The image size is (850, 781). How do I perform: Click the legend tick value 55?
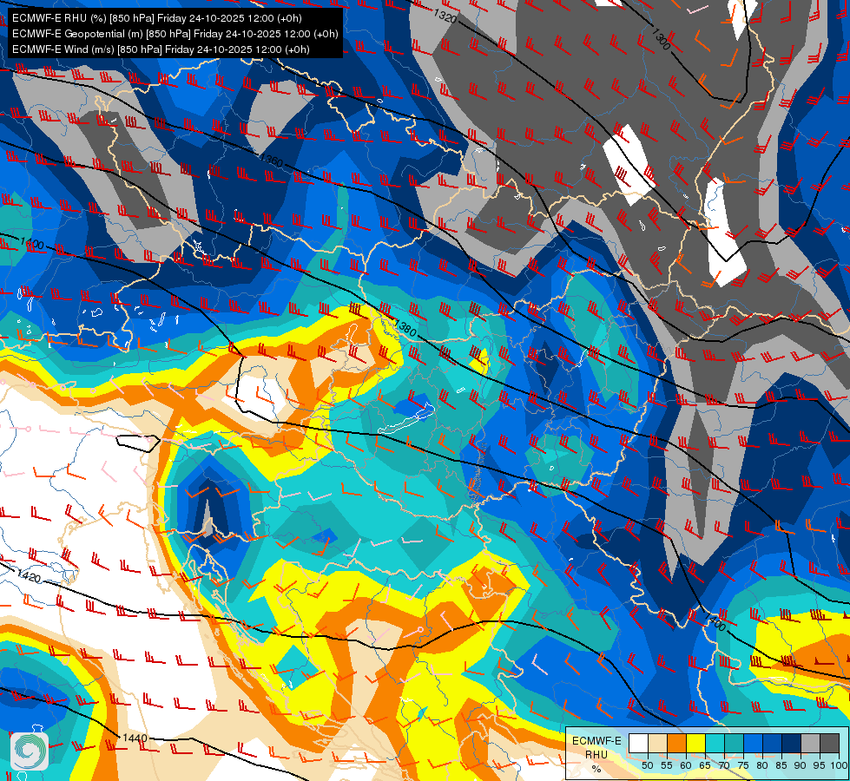pos(667,765)
